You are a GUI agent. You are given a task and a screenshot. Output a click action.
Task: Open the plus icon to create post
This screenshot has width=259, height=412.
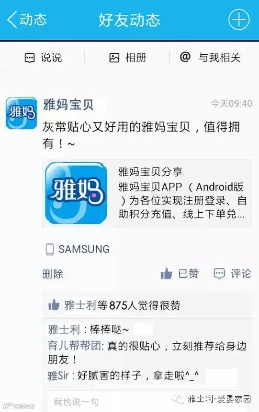click(x=239, y=19)
